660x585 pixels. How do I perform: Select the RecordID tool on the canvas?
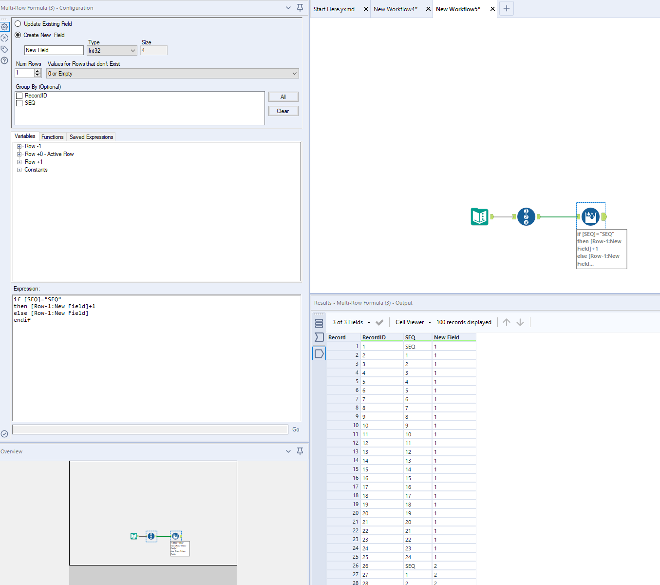pyautogui.click(x=526, y=216)
